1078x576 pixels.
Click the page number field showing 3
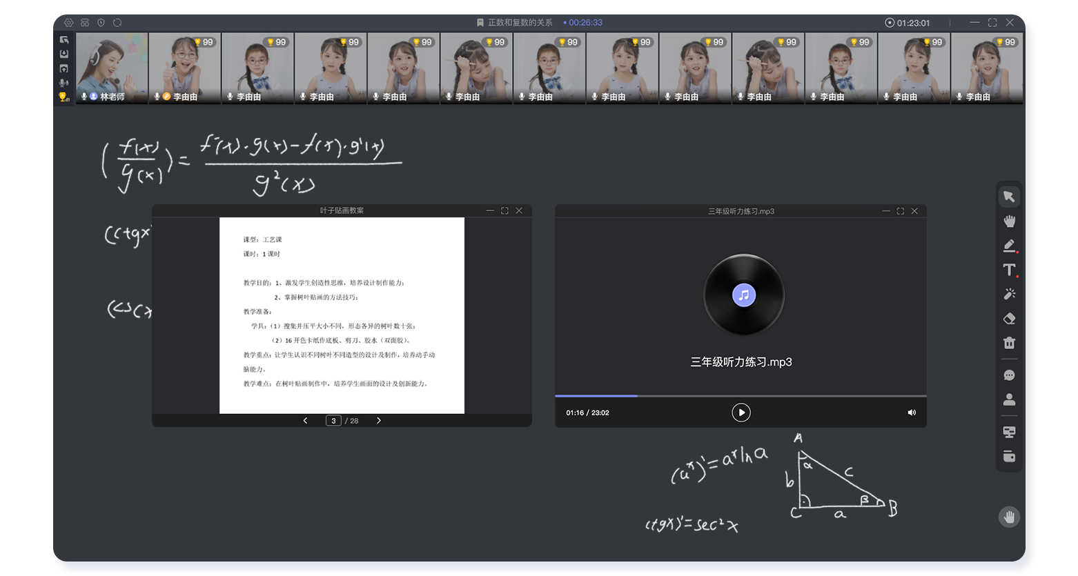point(333,421)
